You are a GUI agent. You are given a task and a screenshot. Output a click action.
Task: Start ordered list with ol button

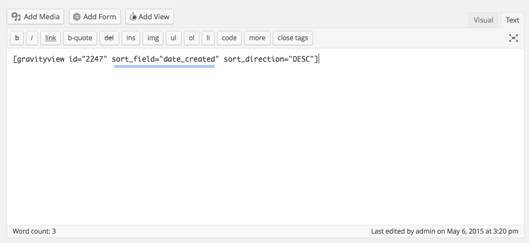(192, 38)
